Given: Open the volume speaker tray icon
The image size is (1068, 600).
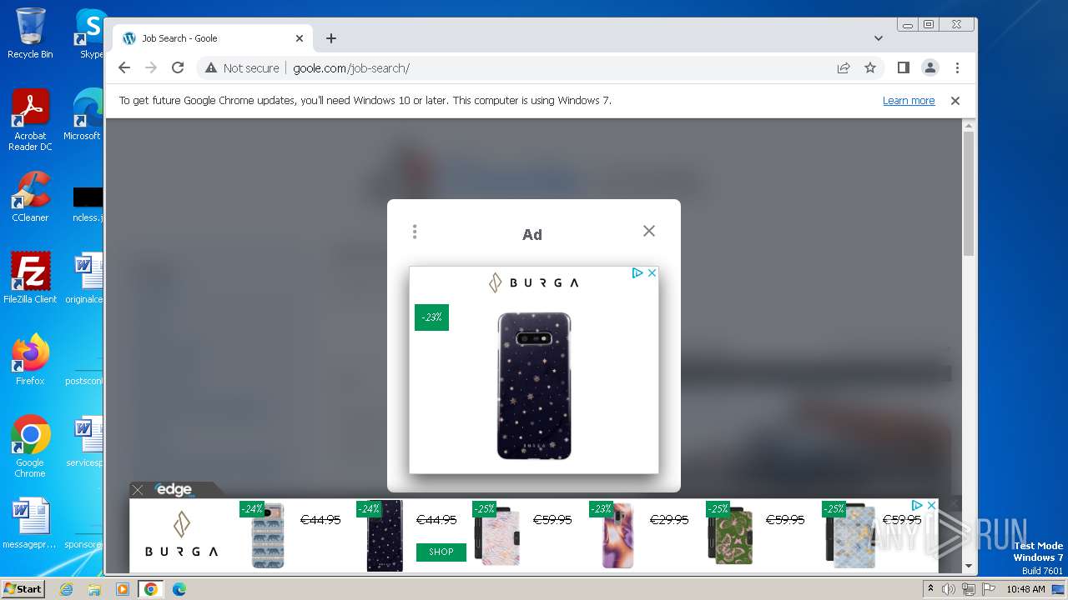Looking at the screenshot, I should coord(949,589).
